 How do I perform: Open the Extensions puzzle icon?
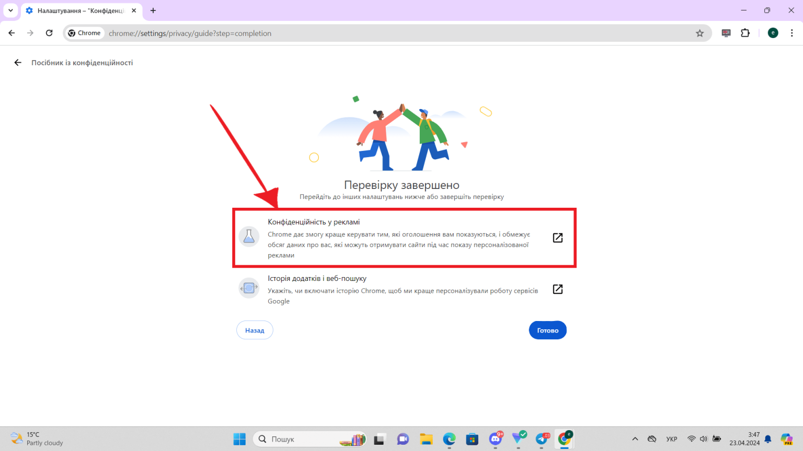click(x=745, y=32)
